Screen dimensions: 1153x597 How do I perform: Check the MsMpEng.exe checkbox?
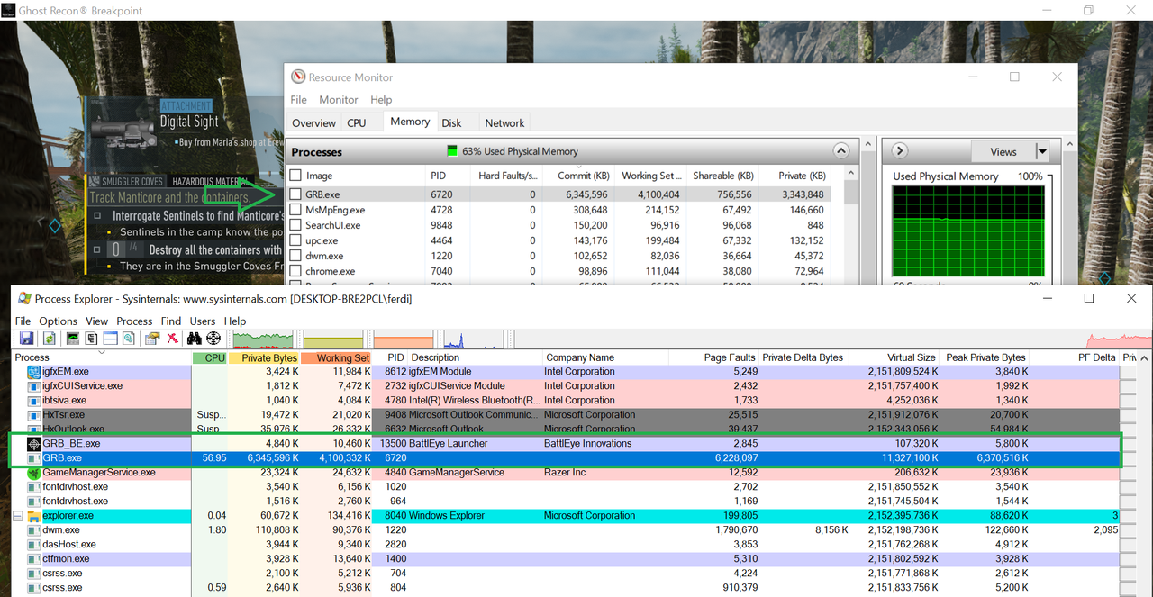pyautogui.click(x=295, y=210)
